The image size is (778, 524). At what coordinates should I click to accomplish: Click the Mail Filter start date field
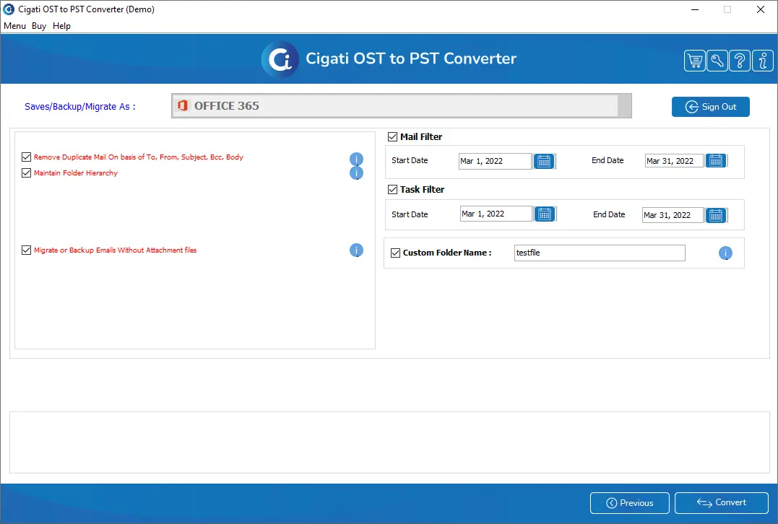tap(495, 161)
